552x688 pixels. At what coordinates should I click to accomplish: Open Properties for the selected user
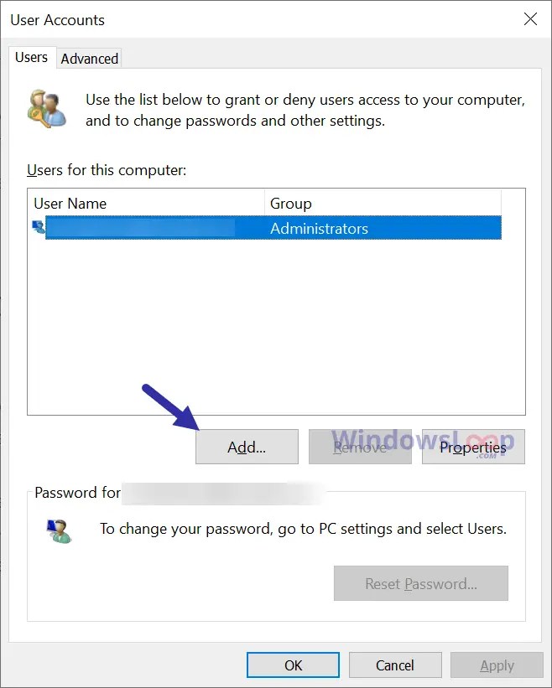473,447
